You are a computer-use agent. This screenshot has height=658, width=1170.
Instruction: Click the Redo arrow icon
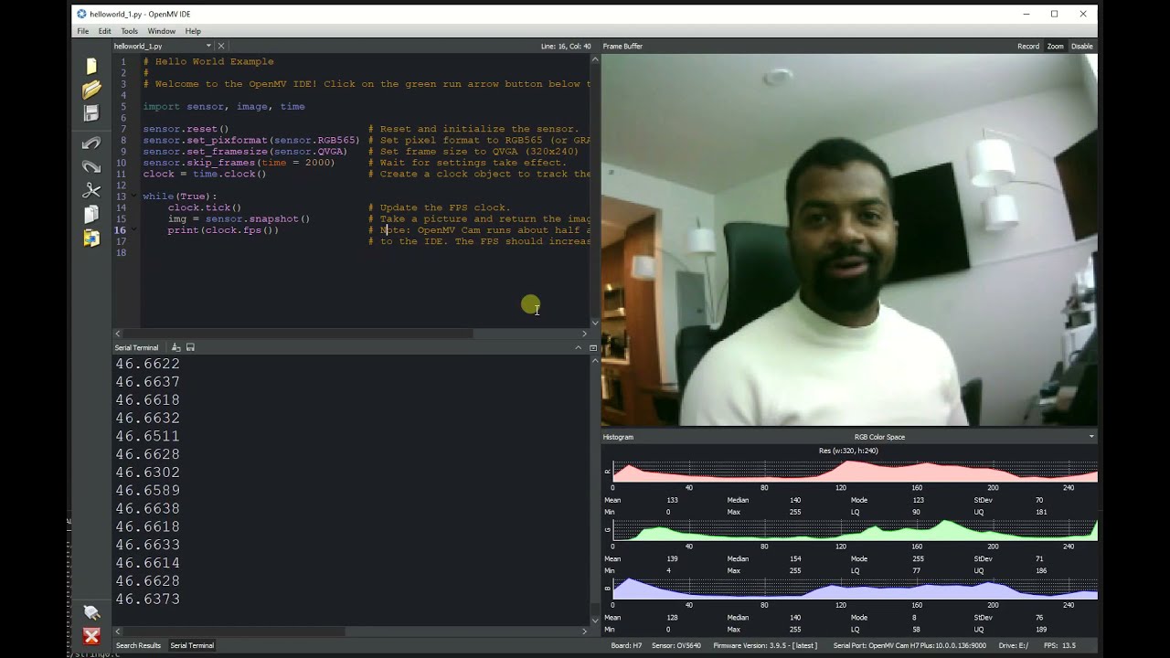91,166
